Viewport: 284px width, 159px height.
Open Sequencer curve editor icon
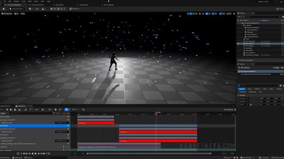(83, 110)
